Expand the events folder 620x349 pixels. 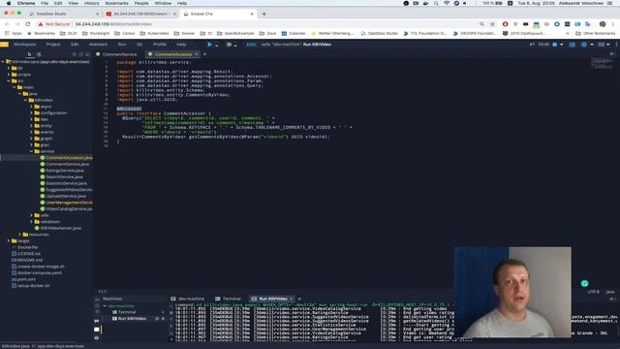pyautogui.click(x=31, y=132)
